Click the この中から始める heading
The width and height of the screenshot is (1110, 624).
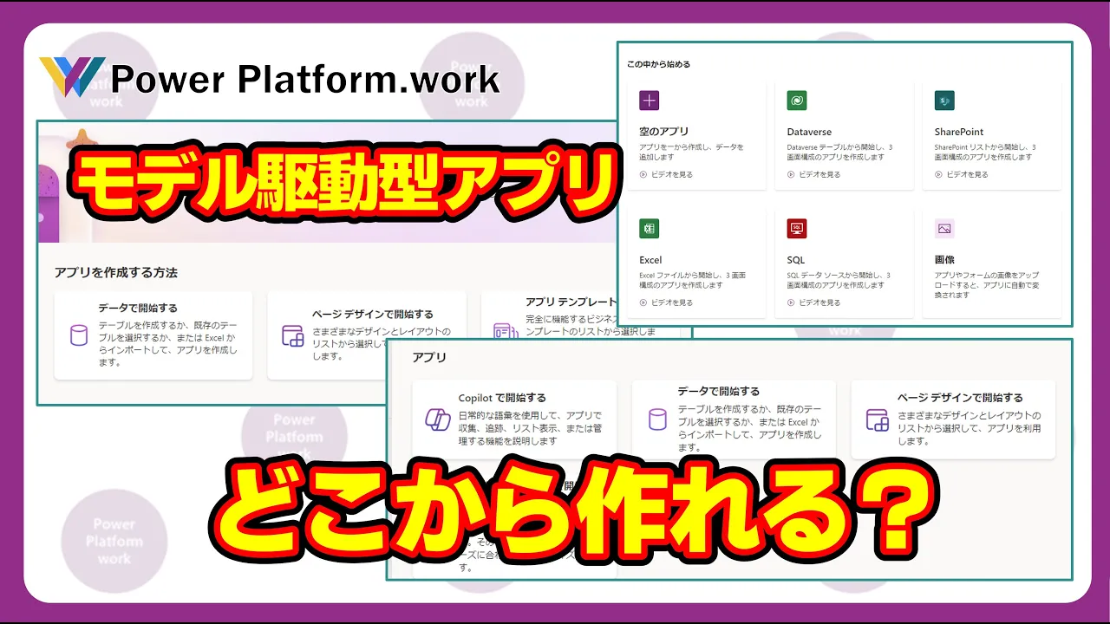click(x=658, y=64)
